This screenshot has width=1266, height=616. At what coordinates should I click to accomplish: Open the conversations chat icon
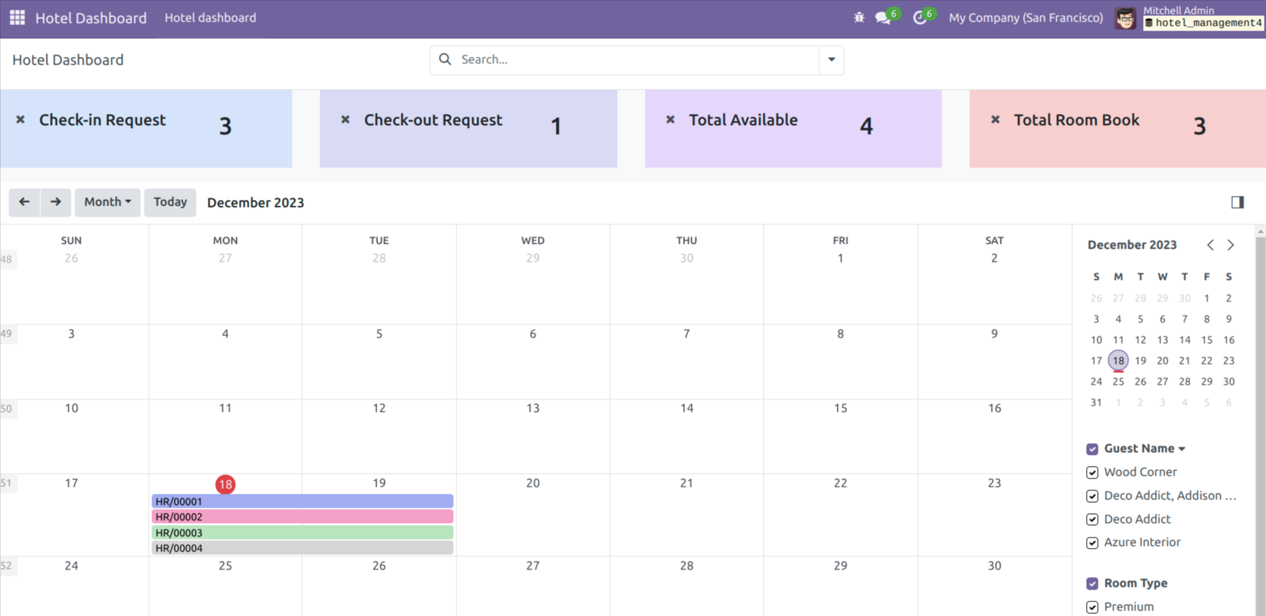point(883,18)
